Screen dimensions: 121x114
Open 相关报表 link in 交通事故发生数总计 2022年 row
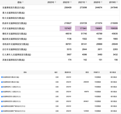tap(114, 82)
